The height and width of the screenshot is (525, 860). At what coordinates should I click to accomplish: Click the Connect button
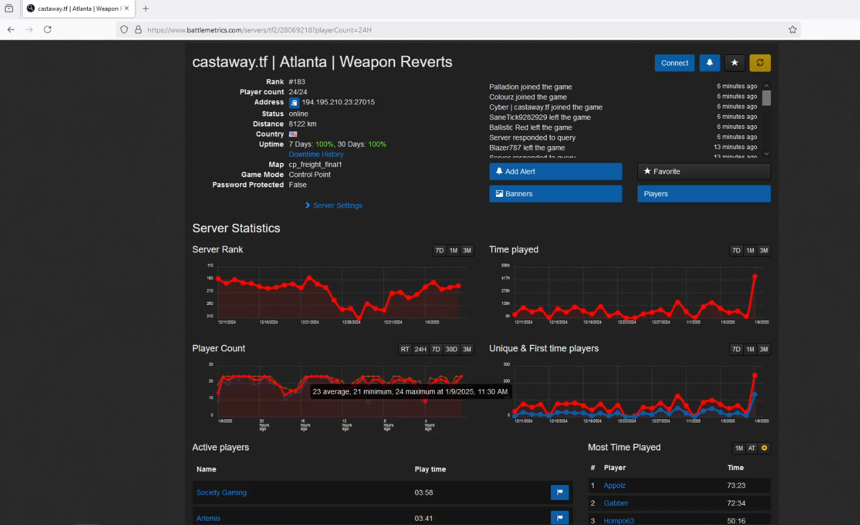coord(674,63)
